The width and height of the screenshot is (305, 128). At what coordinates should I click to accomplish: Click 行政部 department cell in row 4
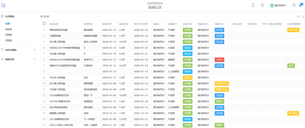[x=171, y=48]
